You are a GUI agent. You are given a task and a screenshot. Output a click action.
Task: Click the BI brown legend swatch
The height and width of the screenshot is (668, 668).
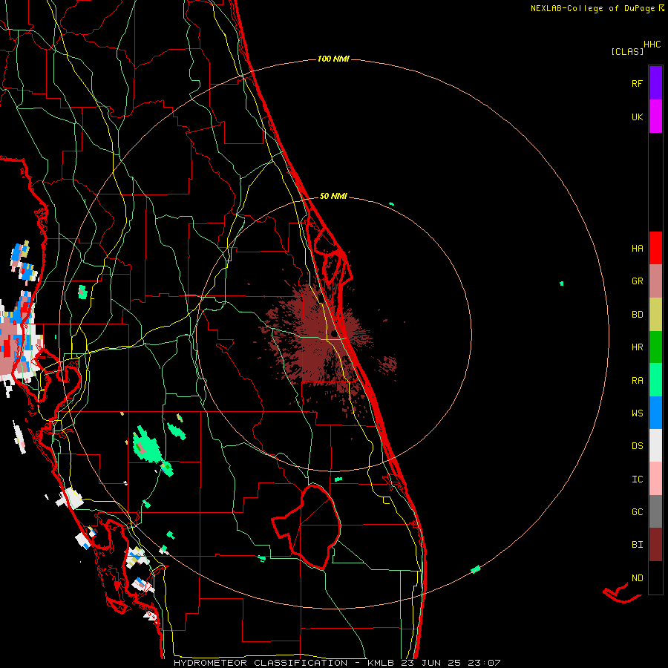(x=655, y=545)
